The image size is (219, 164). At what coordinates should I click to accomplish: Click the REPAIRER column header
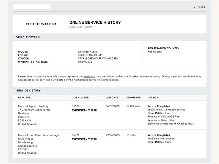pos(24,97)
